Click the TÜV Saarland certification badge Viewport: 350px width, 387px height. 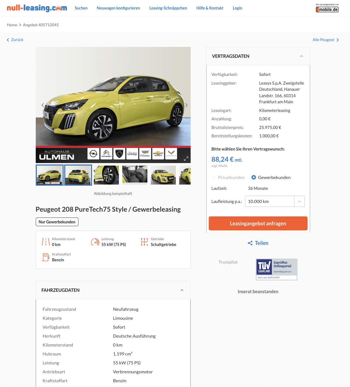(277, 269)
